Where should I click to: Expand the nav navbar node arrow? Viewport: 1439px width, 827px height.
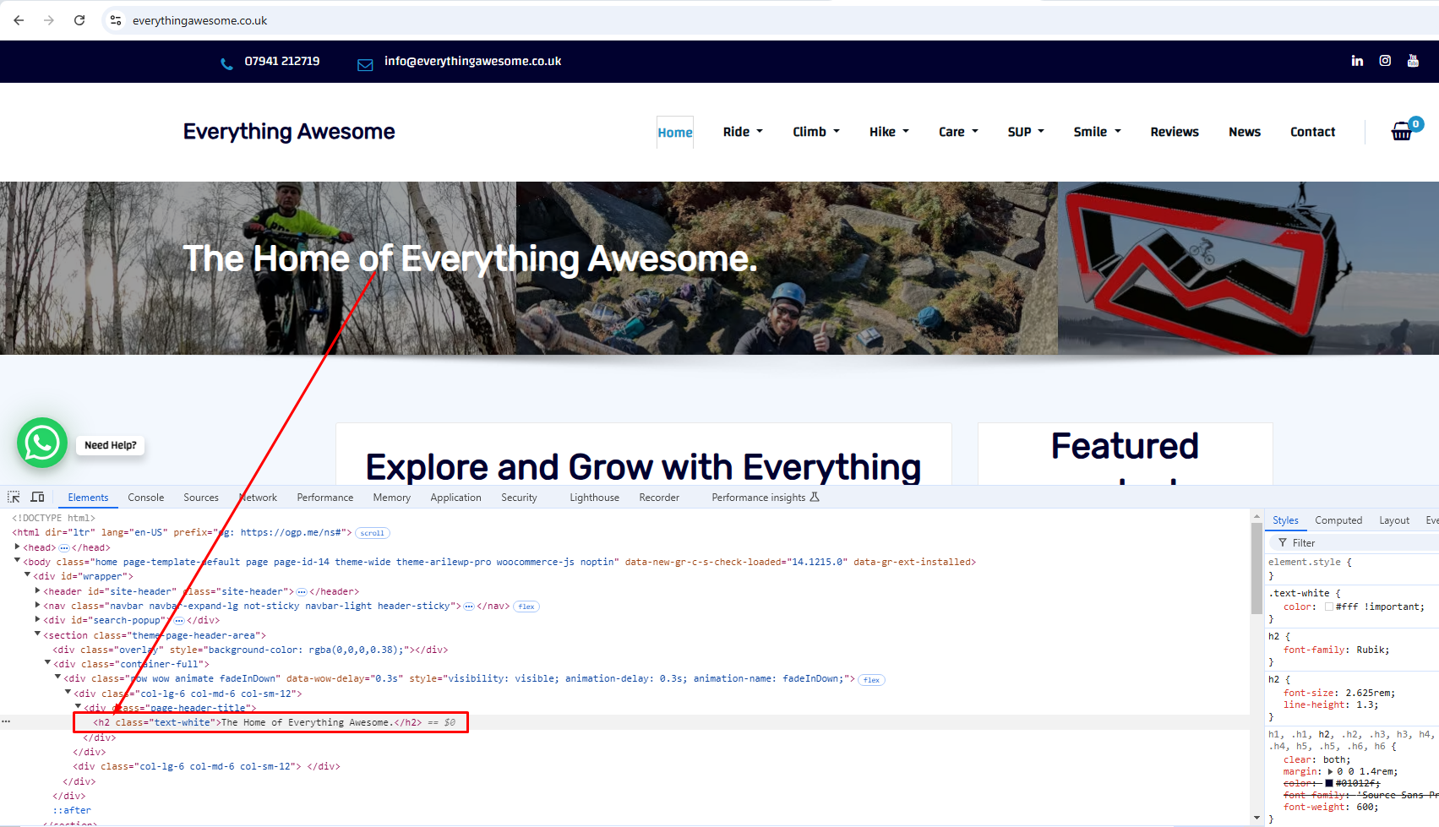click(37, 605)
